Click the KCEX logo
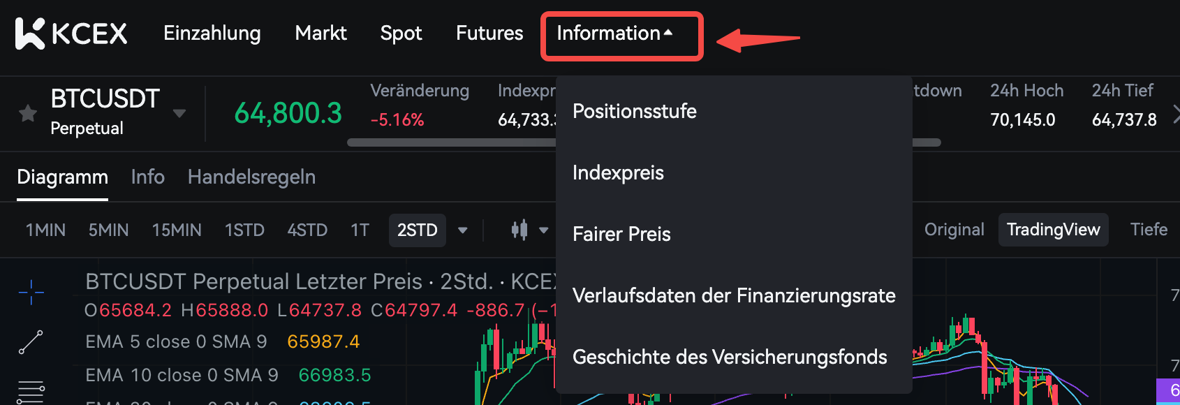 click(71, 34)
